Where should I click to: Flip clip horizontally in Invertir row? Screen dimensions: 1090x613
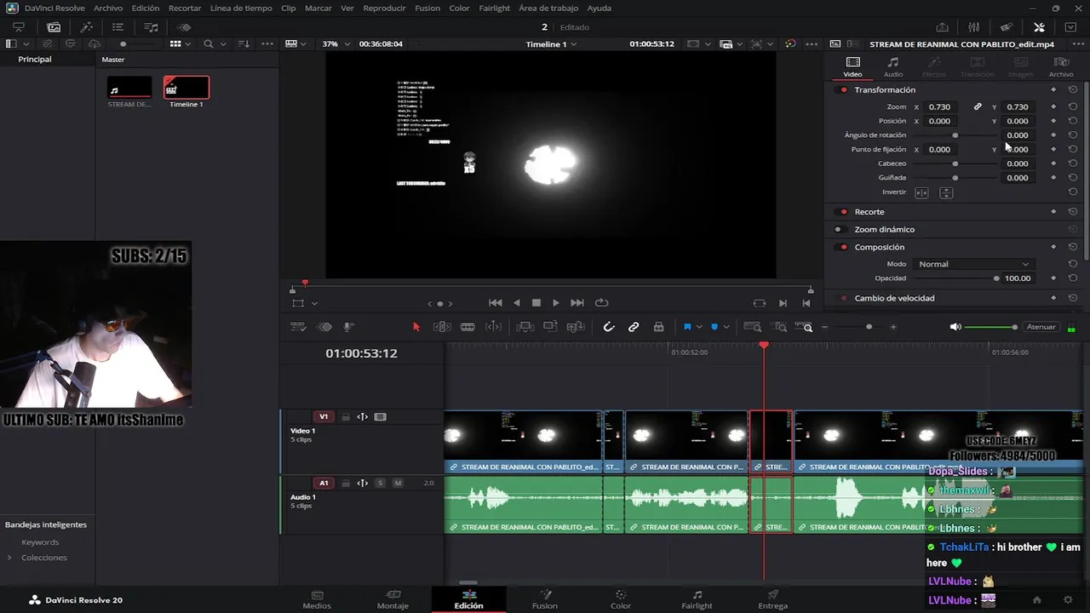pos(921,192)
